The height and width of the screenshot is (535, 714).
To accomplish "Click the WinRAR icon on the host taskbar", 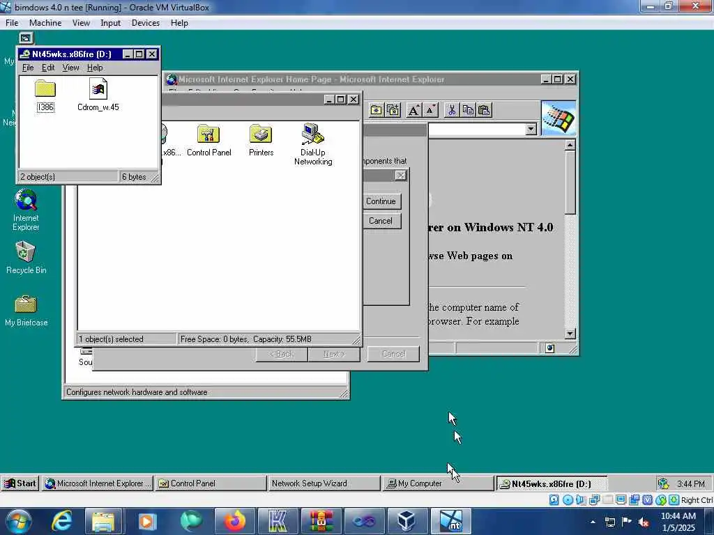I will (321, 521).
